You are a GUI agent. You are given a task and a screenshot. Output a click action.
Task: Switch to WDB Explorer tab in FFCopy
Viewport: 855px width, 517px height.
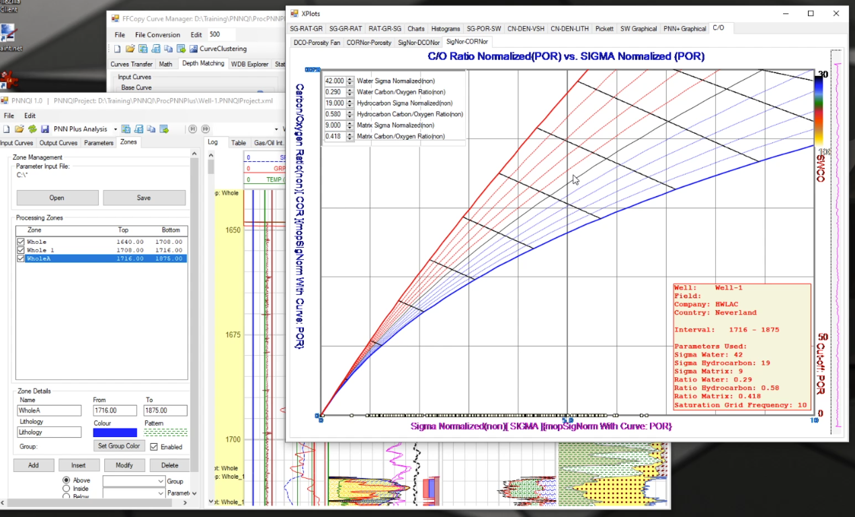coord(249,64)
